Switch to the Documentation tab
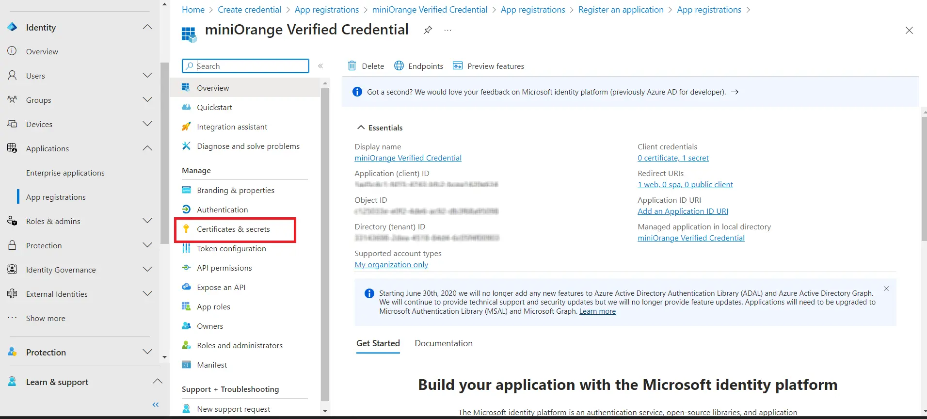The image size is (927, 419). 444,343
